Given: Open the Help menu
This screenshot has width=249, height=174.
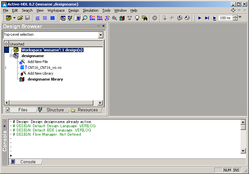Looking at the screenshot, I should 134,10.
